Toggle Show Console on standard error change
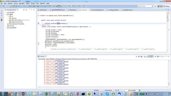This screenshot has height=96, width=171. (x=152, y=57)
